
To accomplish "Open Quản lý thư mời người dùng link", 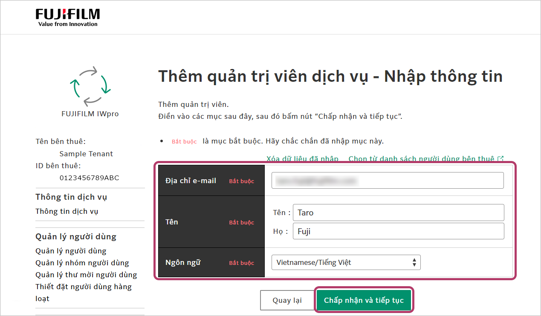I will (86, 275).
